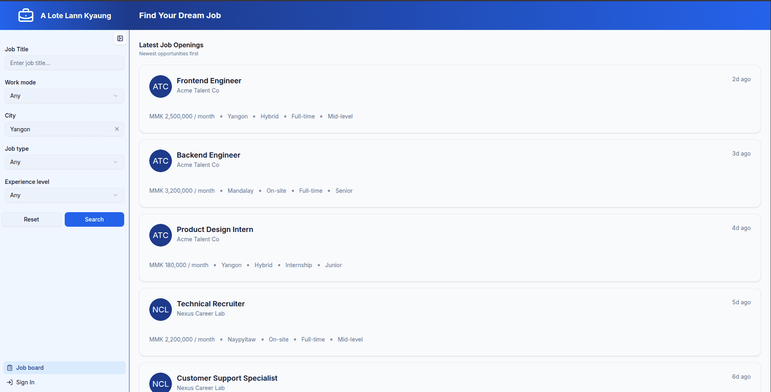Click the Sign In arrow icon
Image resolution: width=771 pixels, height=392 pixels.
pyautogui.click(x=10, y=382)
